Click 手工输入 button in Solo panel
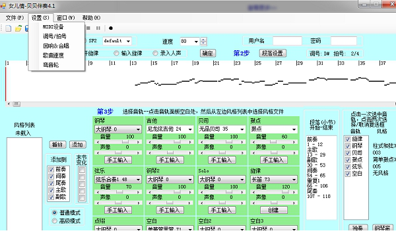396x239 pixels. (221, 210)
